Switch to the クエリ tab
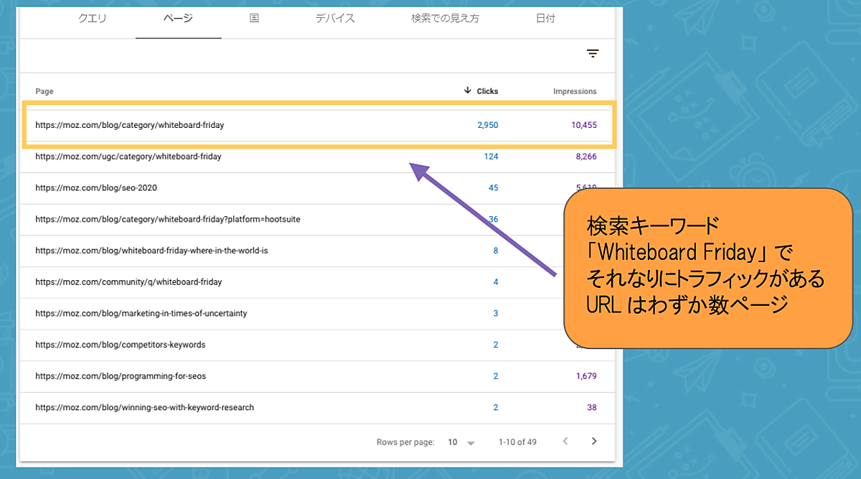Image resolution: width=861 pixels, height=479 pixels. tap(92, 19)
